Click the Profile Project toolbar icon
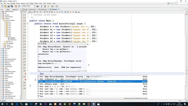This screenshot has height=106, width=188. tap(56, 6)
